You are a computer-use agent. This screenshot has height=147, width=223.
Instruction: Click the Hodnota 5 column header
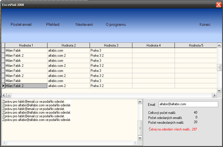click(196, 45)
